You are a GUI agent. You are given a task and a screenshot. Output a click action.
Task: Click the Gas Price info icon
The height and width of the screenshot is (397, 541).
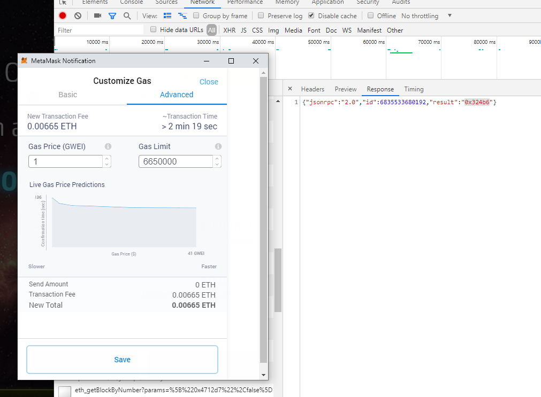[x=108, y=146]
